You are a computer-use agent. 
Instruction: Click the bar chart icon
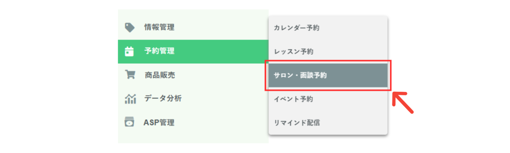tap(130, 98)
